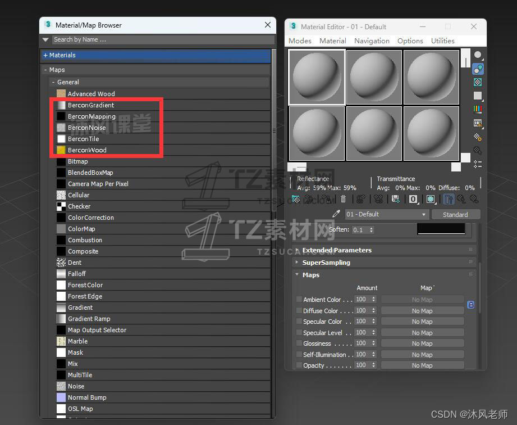
Task: Click the trash Reset Map icon
Action: (343, 199)
